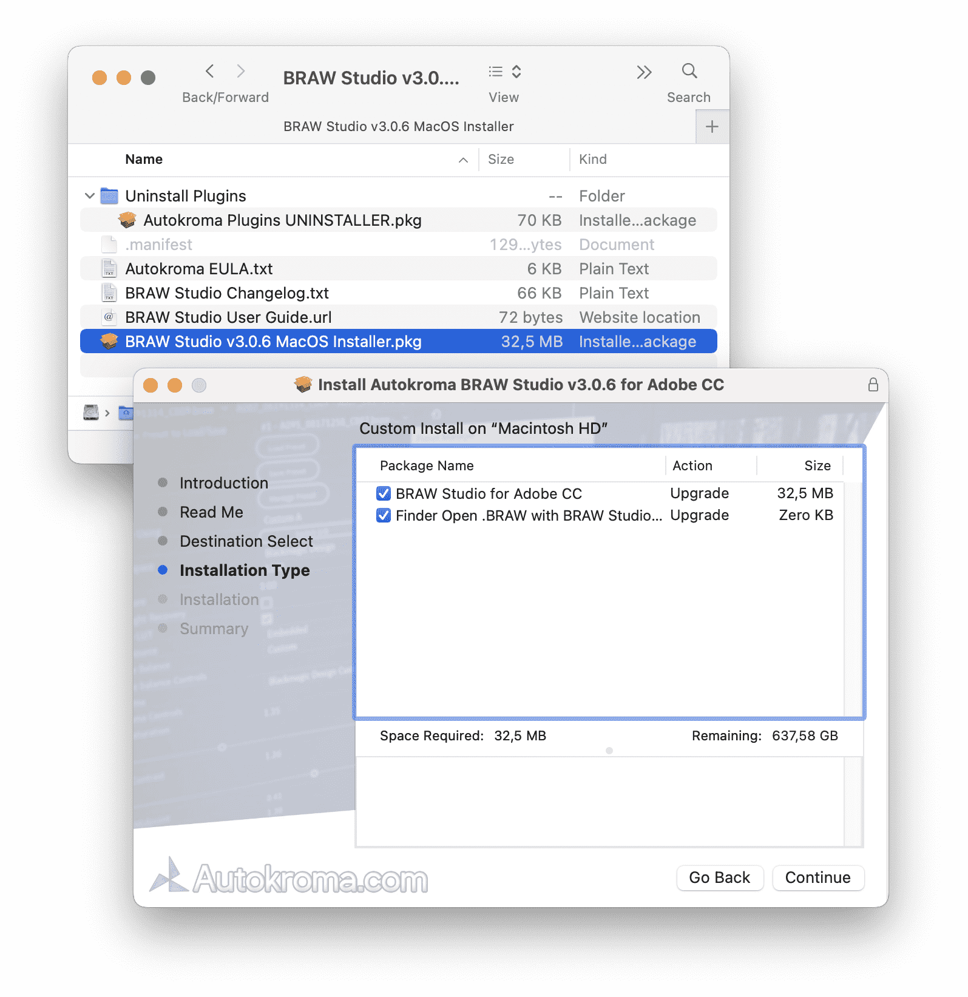Click the package description text area
This screenshot has width=968, height=997.
coord(600,801)
